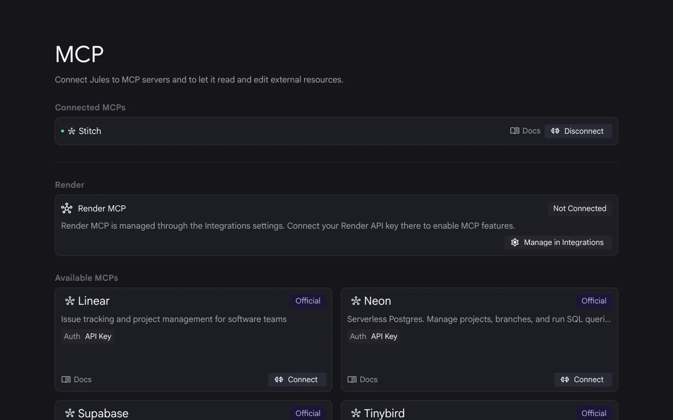The height and width of the screenshot is (420, 673).
Task: Open Docs link in the Neon card
Action: point(363,380)
